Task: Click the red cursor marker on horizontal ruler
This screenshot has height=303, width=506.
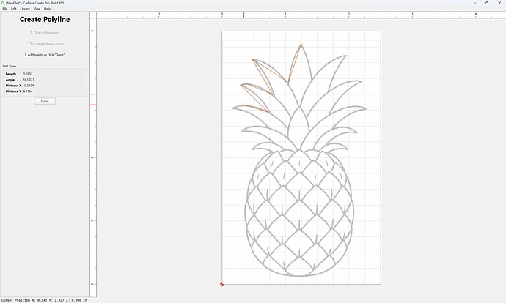Action: click(x=243, y=15)
